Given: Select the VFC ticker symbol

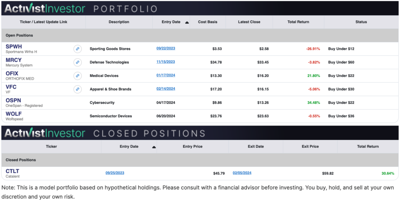Looking at the screenshot, I should point(11,87).
